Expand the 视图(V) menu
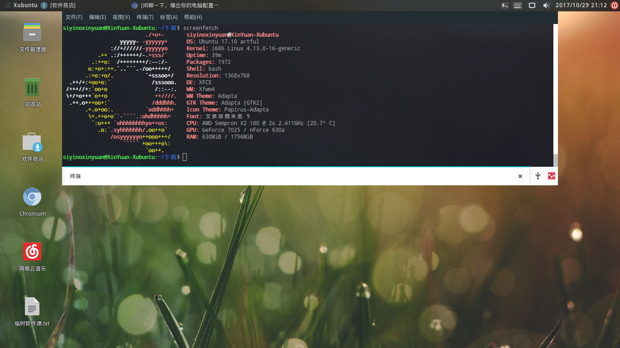 coord(121,17)
